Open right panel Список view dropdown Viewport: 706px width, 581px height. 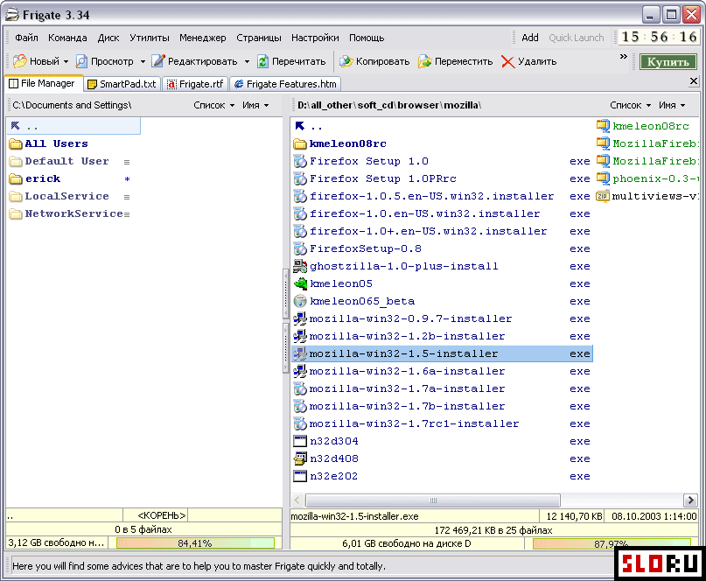tap(631, 105)
